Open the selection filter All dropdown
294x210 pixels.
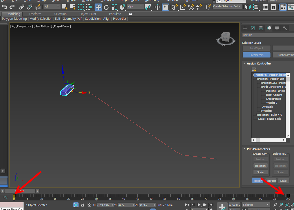tap(52, 6)
